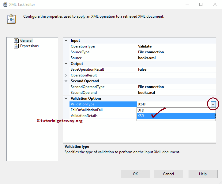Grab the resize grip at window corner
The width and height of the screenshot is (222, 184).
click(220, 182)
